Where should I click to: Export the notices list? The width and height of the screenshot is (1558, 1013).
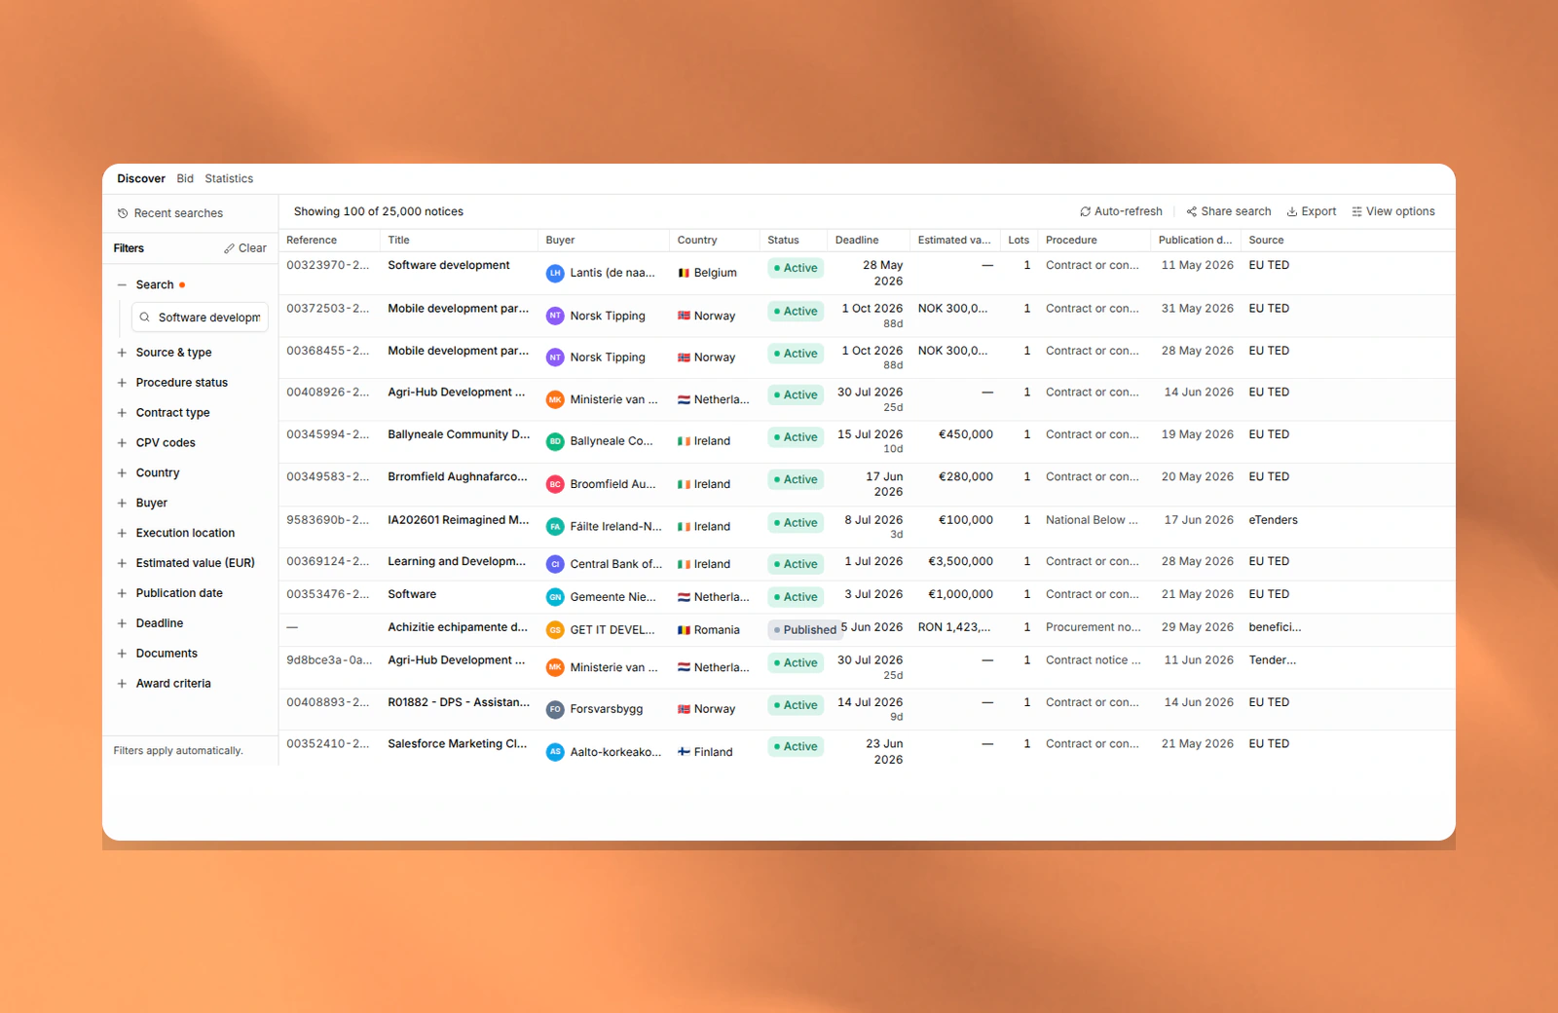(1312, 211)
